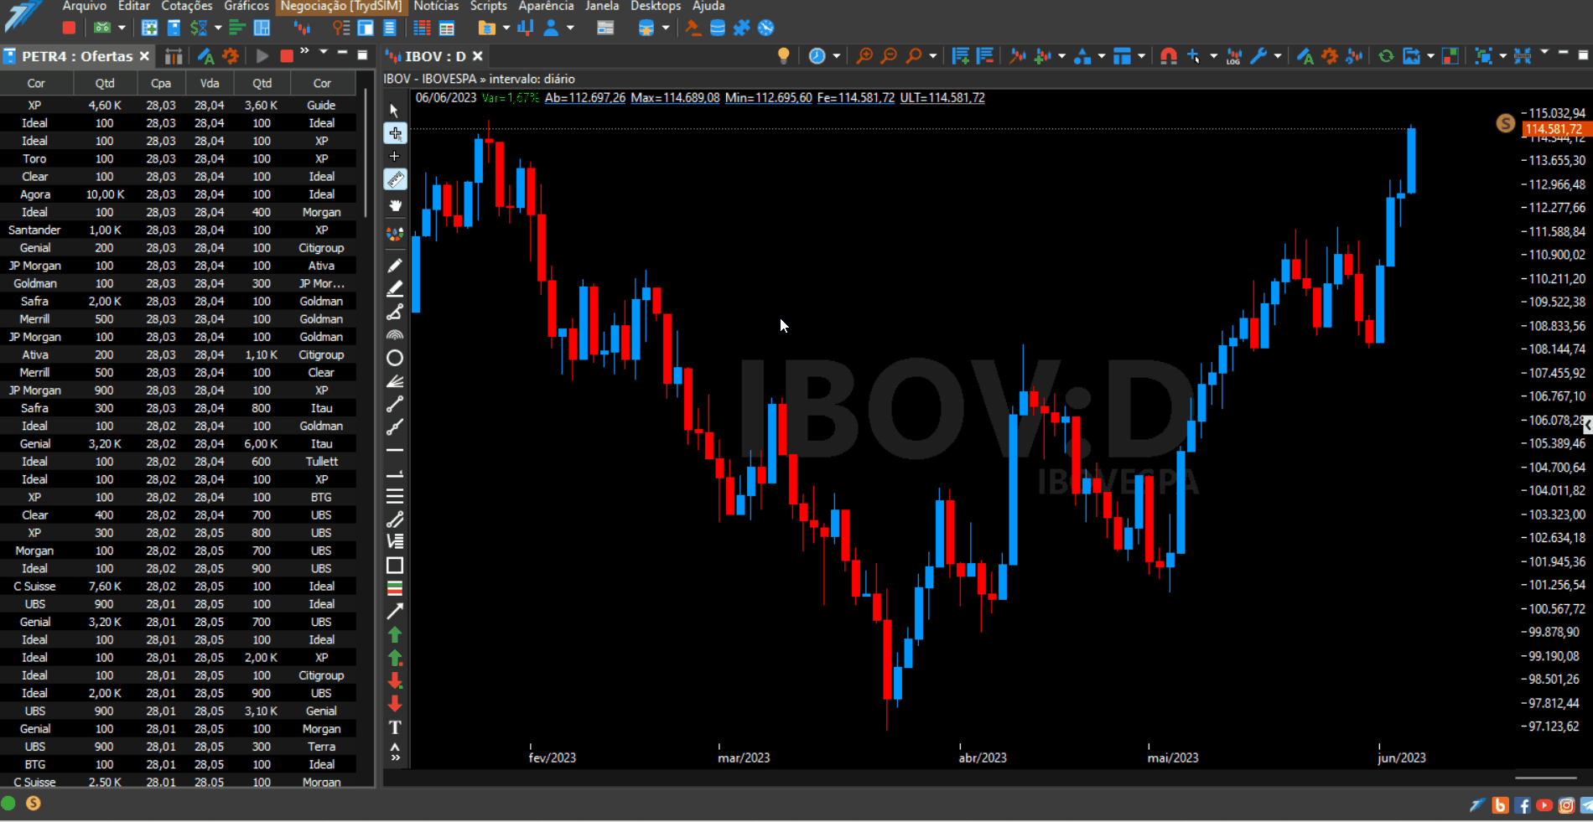Toggle the LOG scale button
The height and width of the screenshot is (822, 1593).
(1233, 56)
